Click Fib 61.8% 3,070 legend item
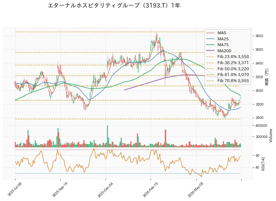This screenshot has height=201, width=276. (x=228, y=75)
